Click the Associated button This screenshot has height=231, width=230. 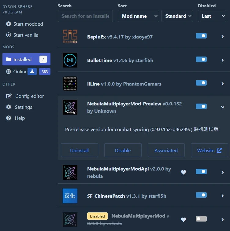pyautogui.click(x=166, y=150)
